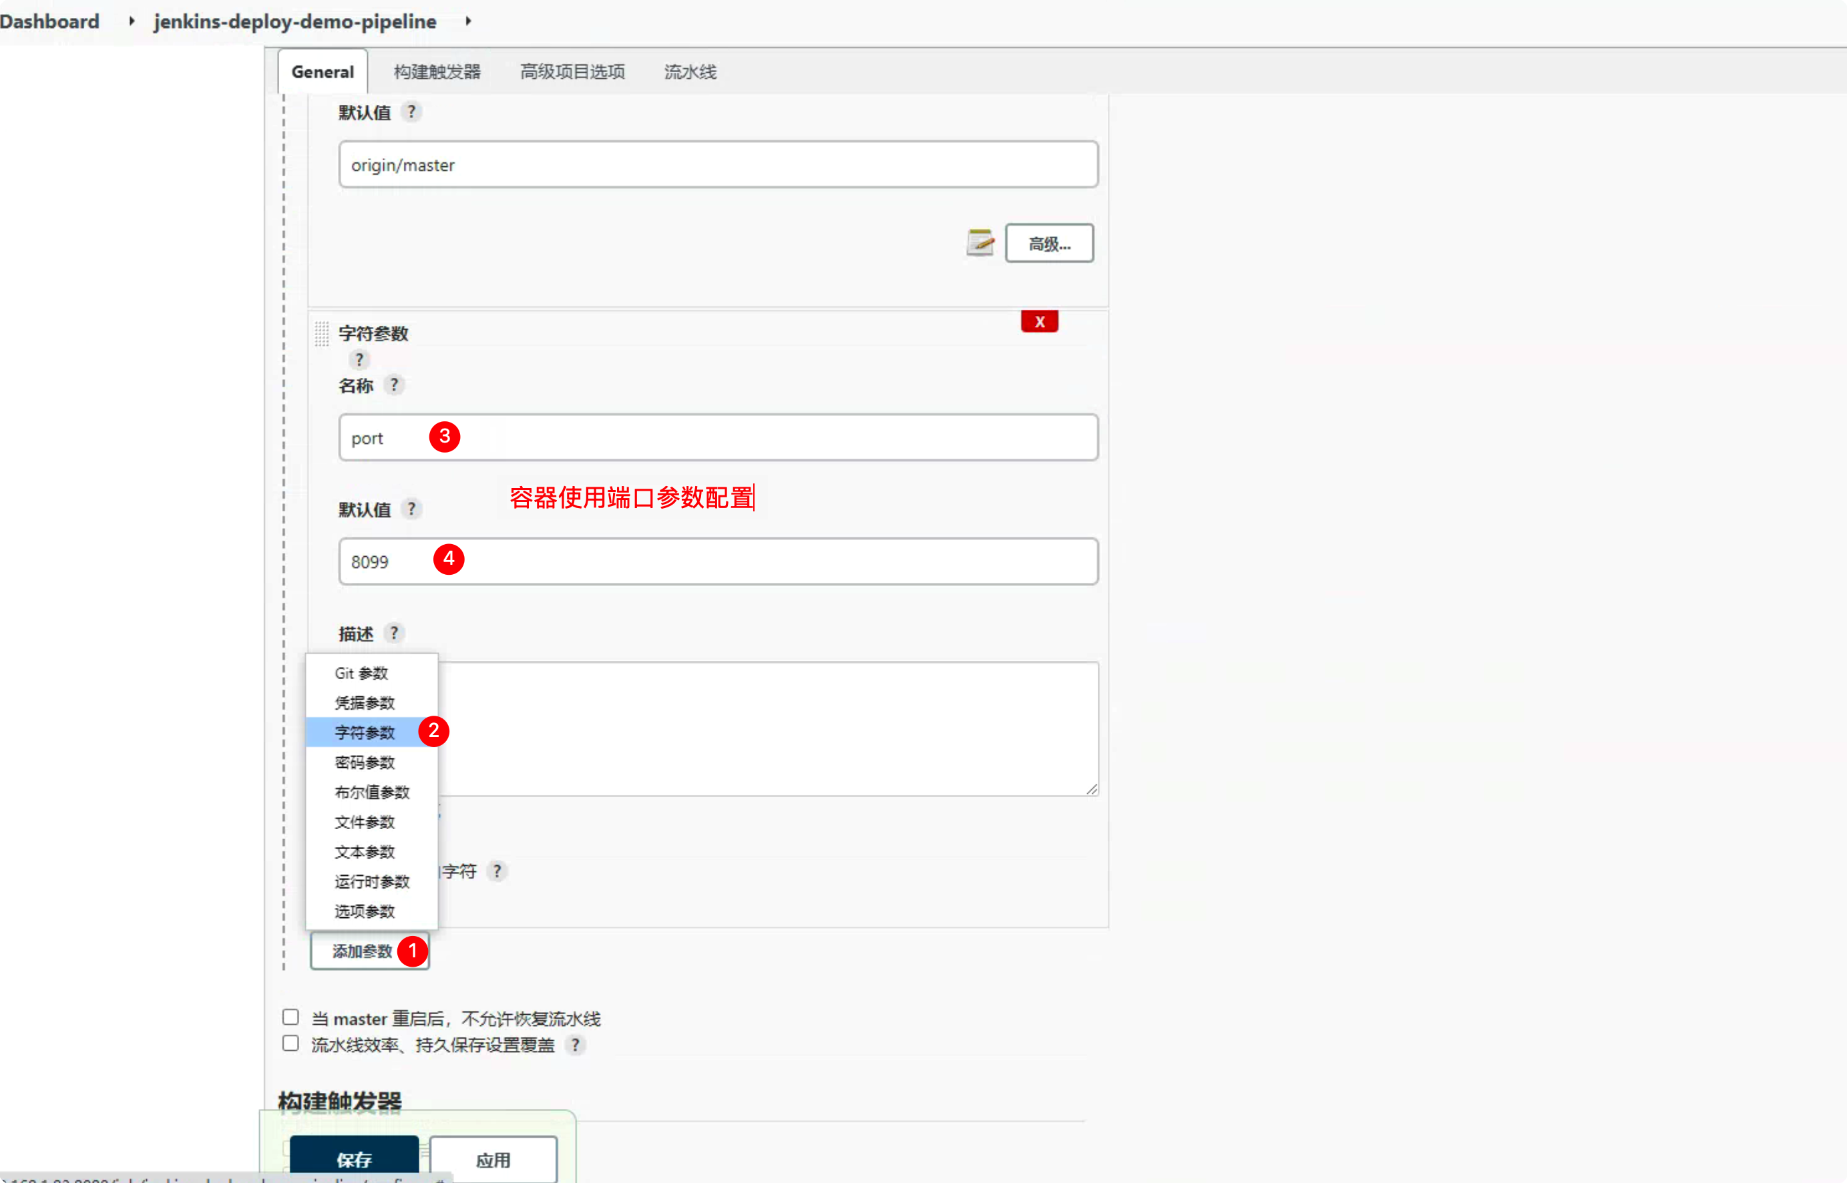Image resolution: width=1847 pixels, height=1183 pixels.
Task: Select 密码参数 menu entry
Action: click(x=372, y=763)
